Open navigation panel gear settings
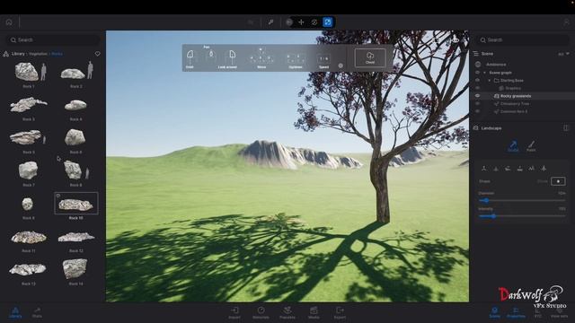Image resolution: width=575 pixels, height=323 pixels. (x=341, y=65)
